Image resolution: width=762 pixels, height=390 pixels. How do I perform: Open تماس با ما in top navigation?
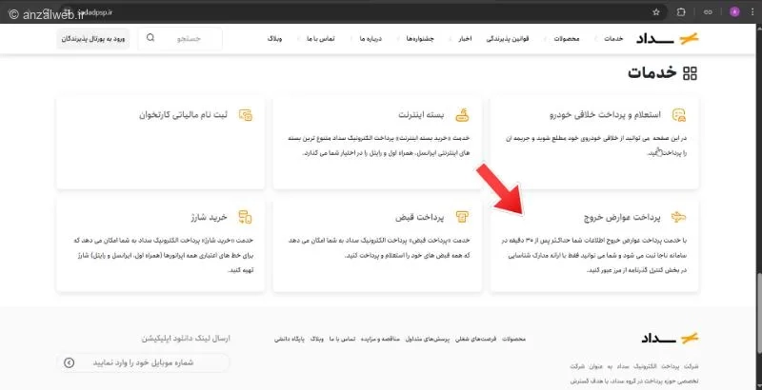[321, 39]
